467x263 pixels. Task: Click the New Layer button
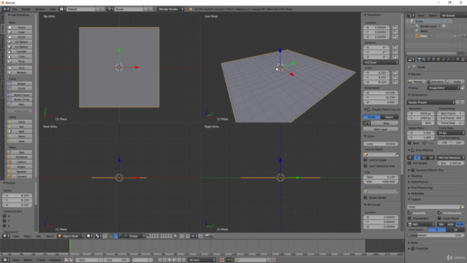click(x=381, y=129)
